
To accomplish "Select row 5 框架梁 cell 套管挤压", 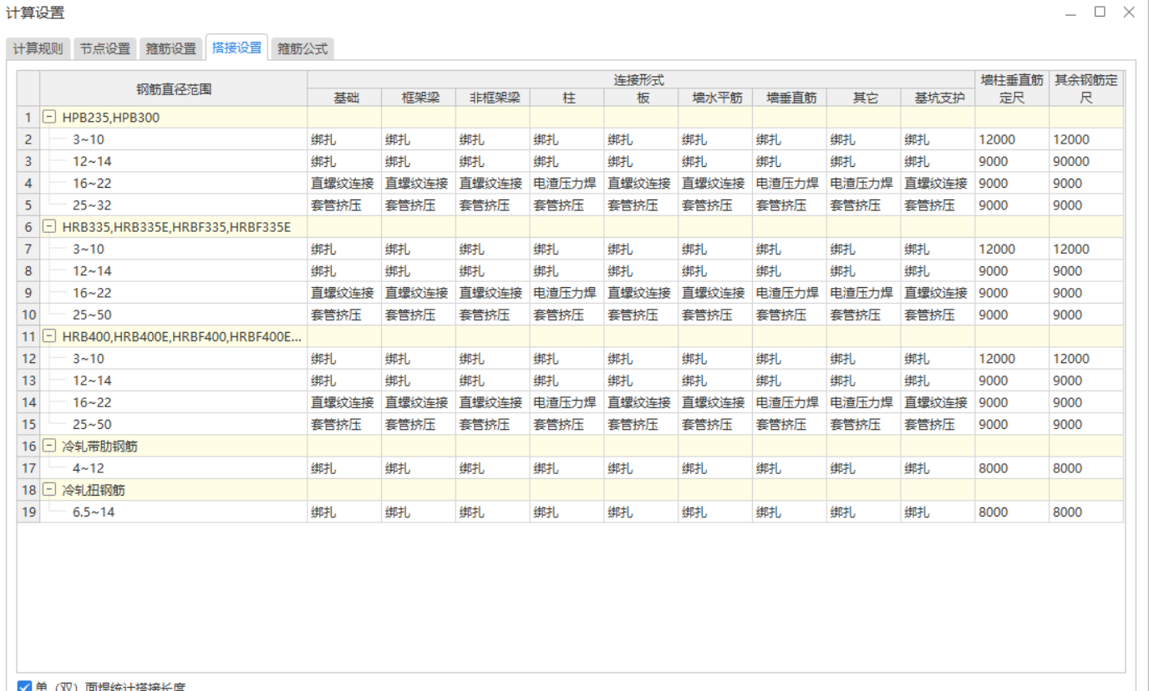I will 419,204.
